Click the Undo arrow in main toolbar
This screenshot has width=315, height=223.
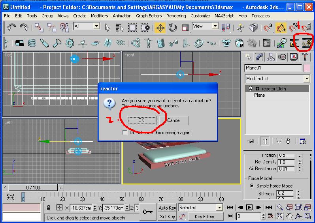click(11, 27)
